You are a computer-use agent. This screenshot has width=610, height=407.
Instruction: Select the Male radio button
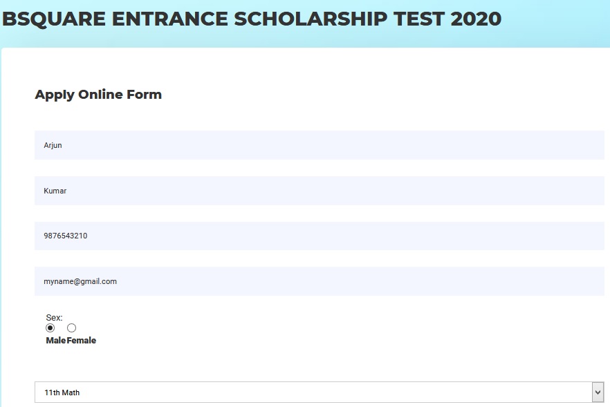(x=50, y=328)
